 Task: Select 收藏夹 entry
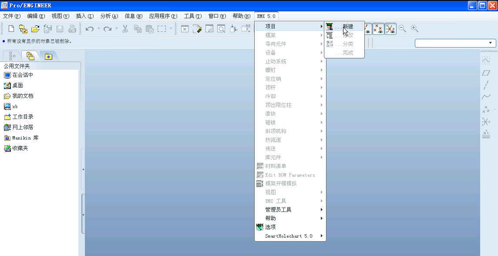pos(16,148)
